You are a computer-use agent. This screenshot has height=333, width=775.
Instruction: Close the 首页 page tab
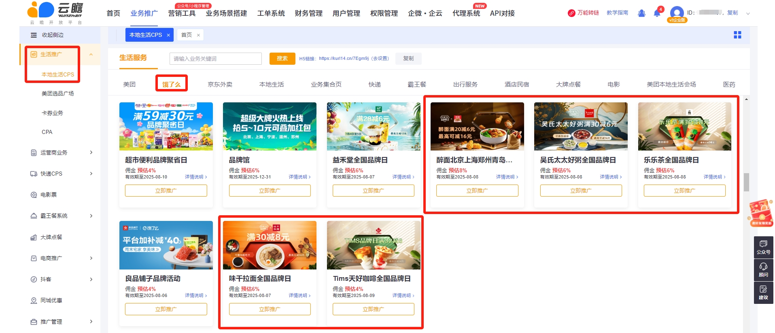pyautogui.click(x=198, y=35)
